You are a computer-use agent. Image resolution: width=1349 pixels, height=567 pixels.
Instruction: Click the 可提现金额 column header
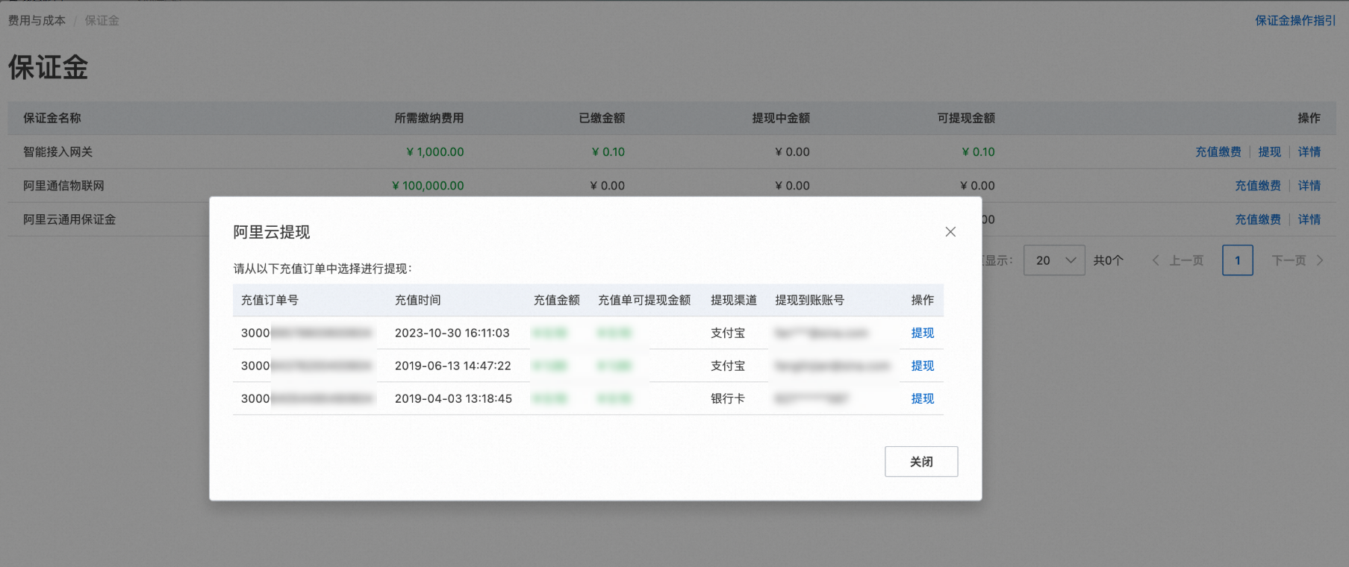(966, 118)
